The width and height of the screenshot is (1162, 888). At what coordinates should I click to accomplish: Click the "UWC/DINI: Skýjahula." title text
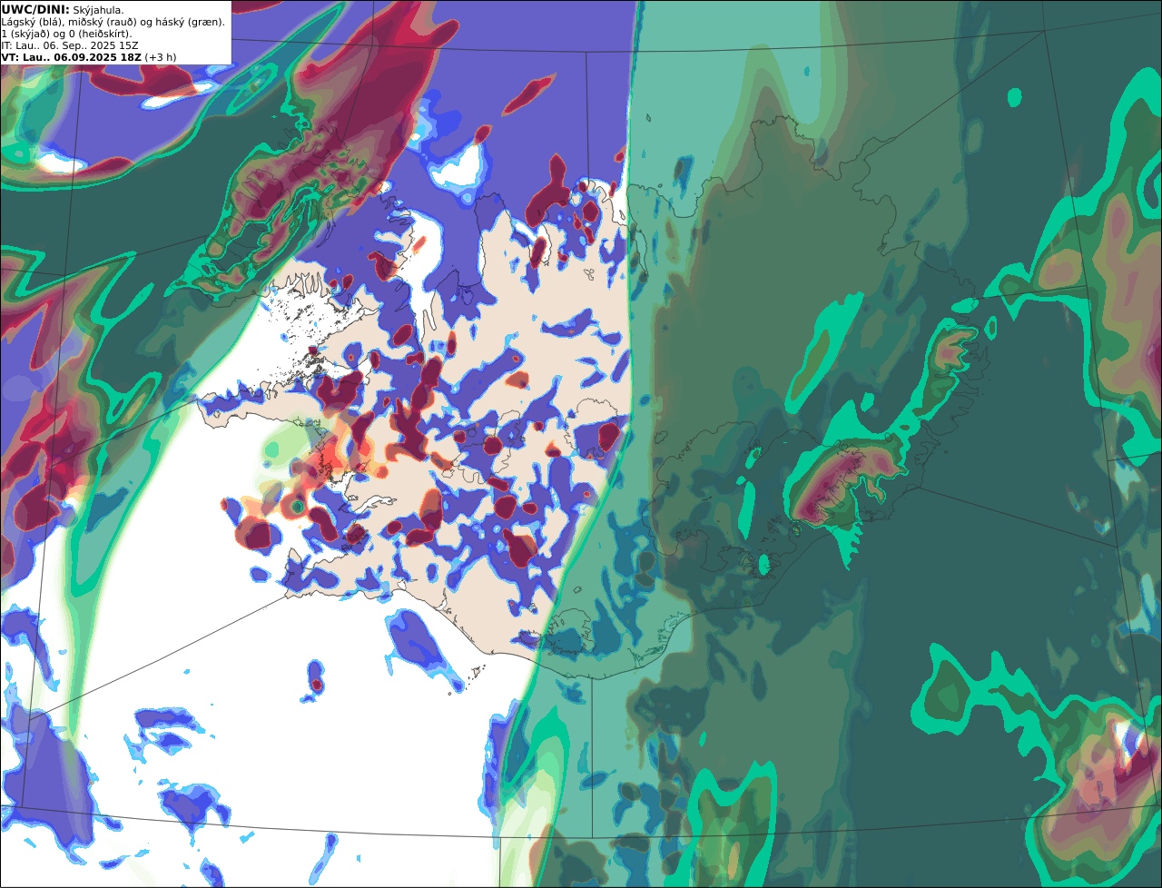pyautogui.click(x=63, y=9)
